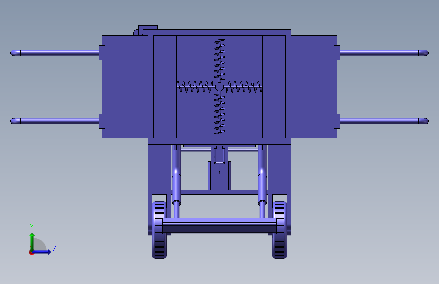Select the right wheel of the cart
Viewport: 439px width, 284px height.
[x=280, y=230]
